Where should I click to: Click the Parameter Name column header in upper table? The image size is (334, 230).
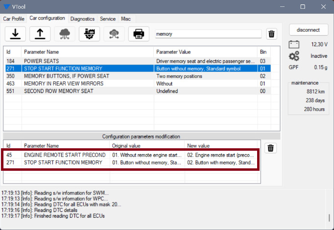[x=88, y=52]
